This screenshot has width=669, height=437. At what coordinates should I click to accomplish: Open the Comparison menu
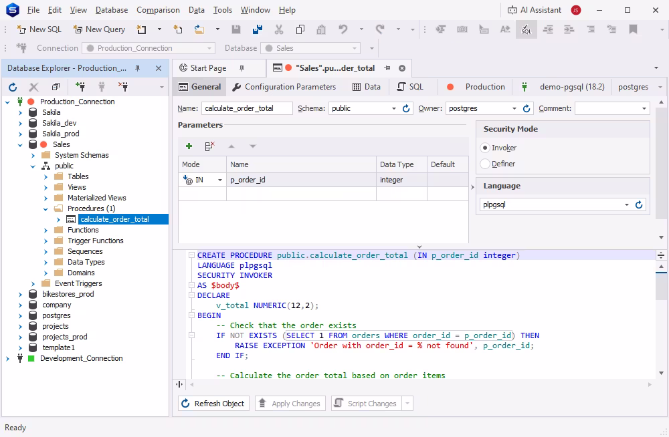coord(158,10)
